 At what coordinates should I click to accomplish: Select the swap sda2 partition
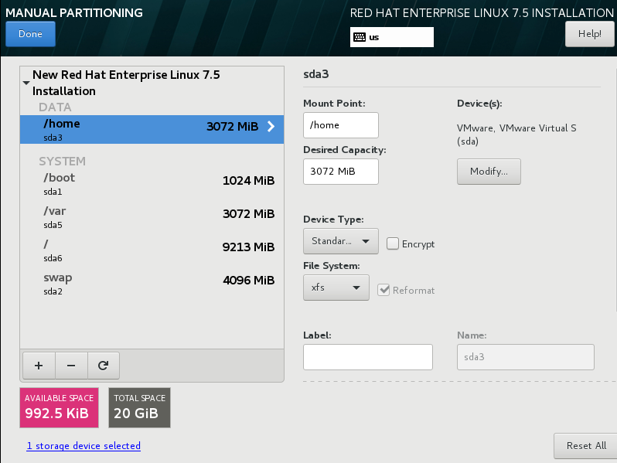pos(152,284)
